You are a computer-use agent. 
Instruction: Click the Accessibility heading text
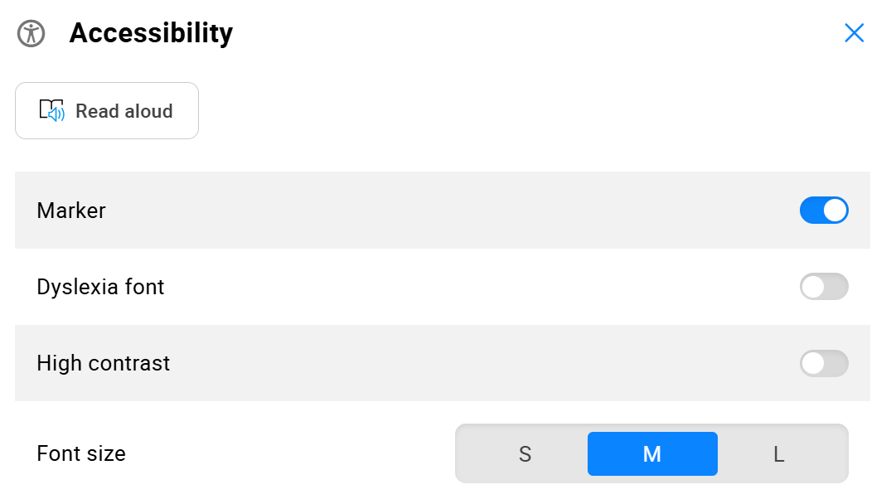151,33
